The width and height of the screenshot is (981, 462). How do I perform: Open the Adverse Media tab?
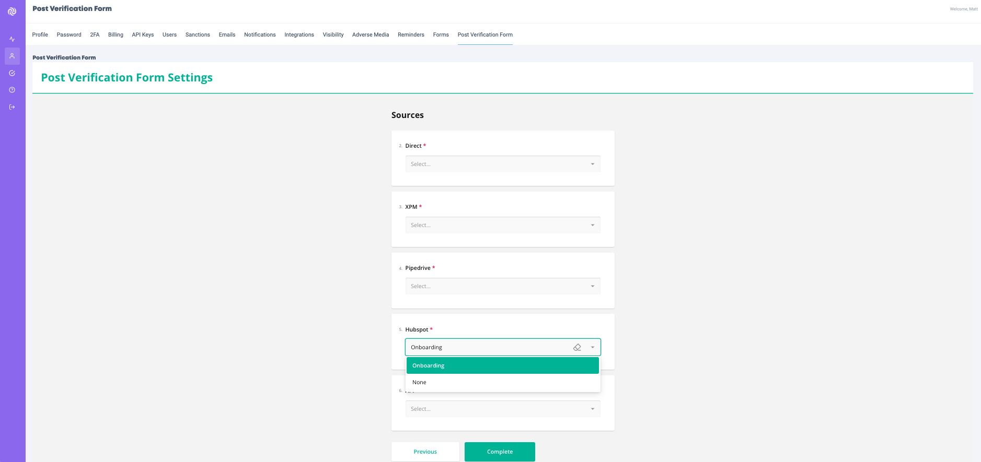pyautogui.click(x=371, y=34)
